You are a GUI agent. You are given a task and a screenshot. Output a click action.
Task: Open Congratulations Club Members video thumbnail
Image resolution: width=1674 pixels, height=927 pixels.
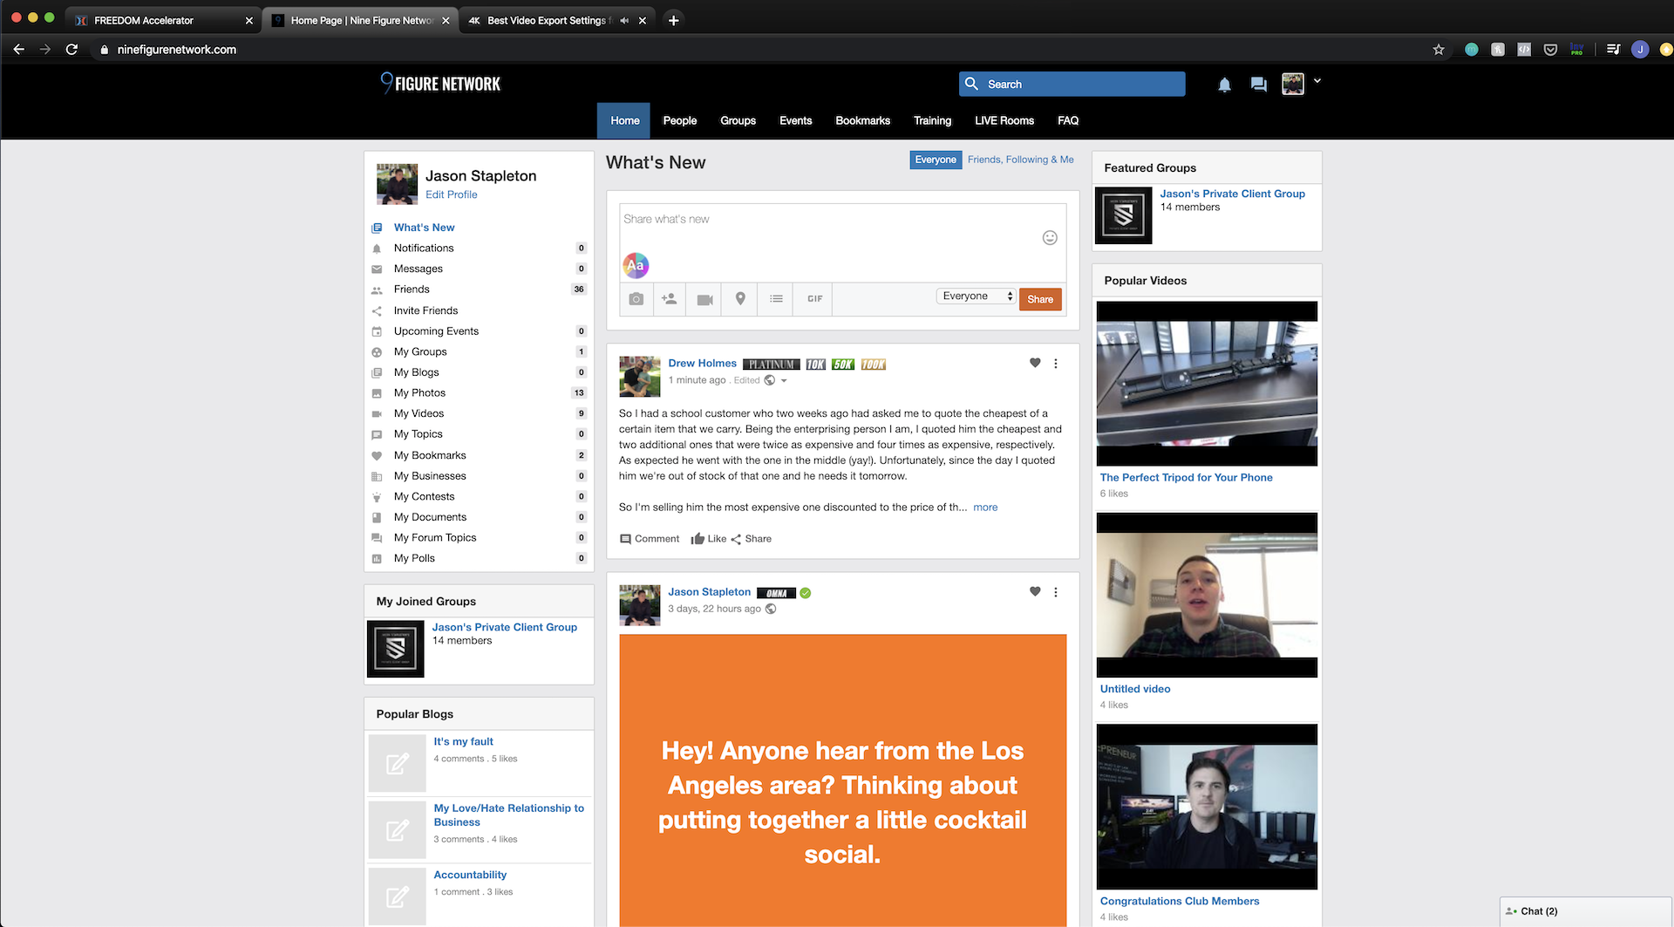coord(1207,807)
